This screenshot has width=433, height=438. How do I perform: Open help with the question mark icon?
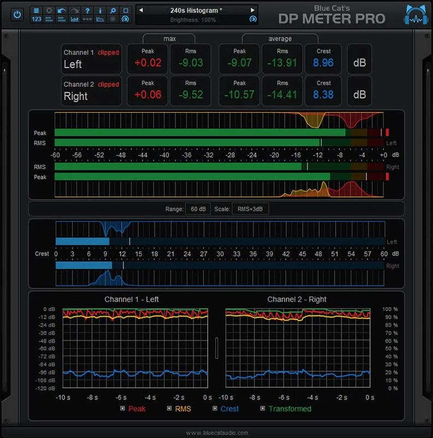[x=87, y=10]
